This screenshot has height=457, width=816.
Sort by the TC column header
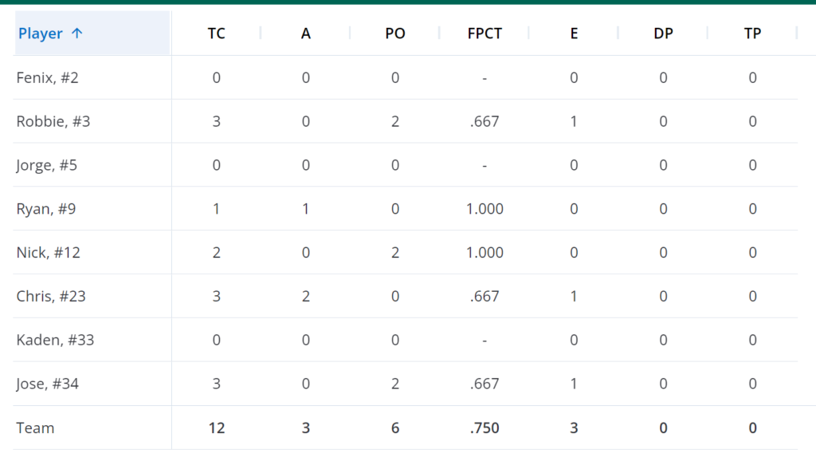(x=217, y=33)
